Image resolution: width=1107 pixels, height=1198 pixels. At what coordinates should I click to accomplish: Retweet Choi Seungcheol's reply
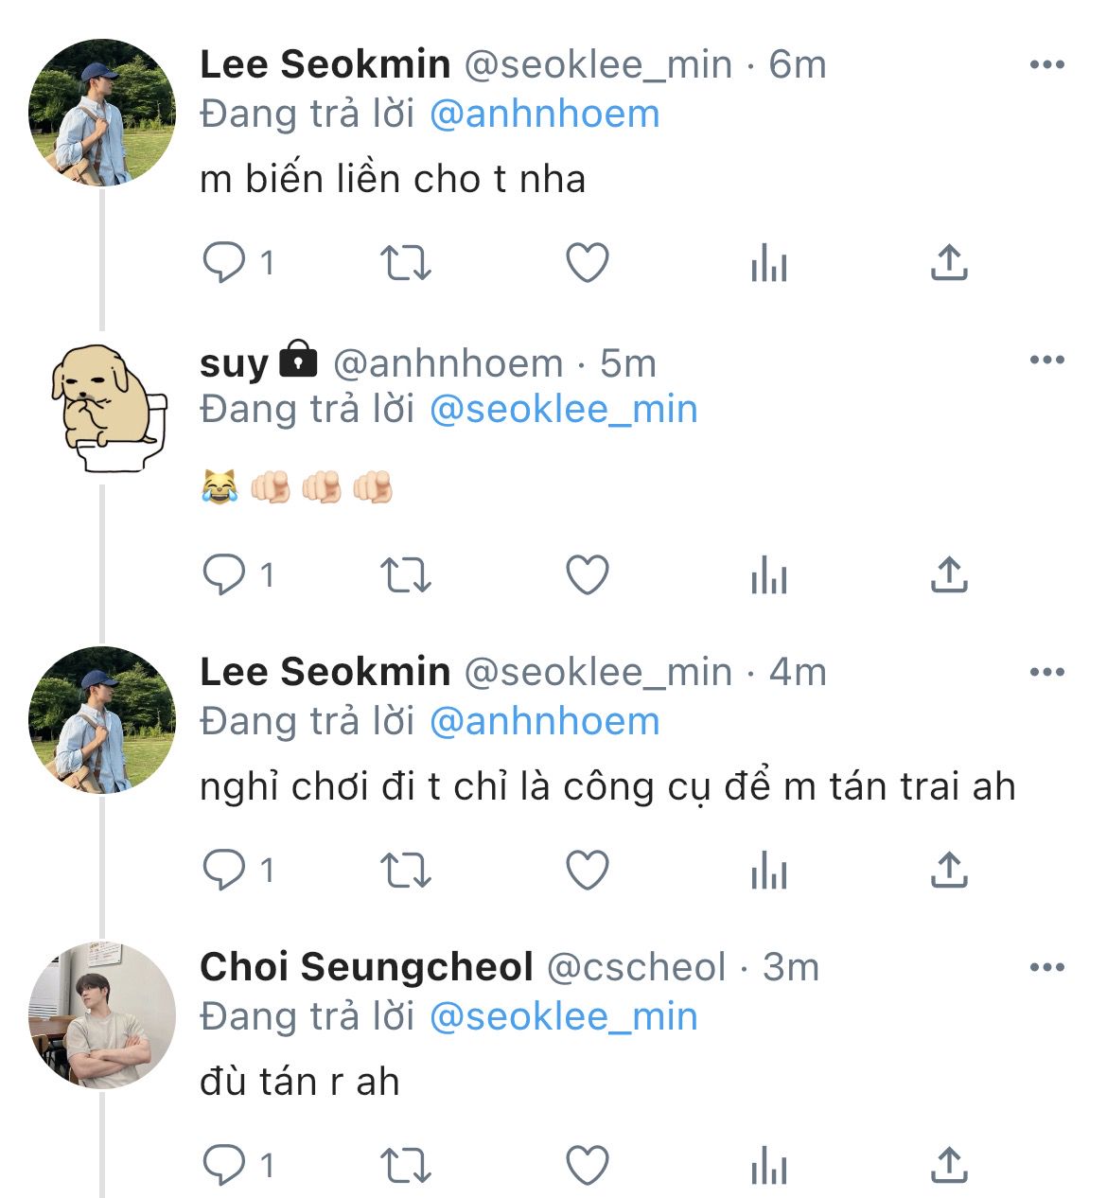(x=405, y=1165)
